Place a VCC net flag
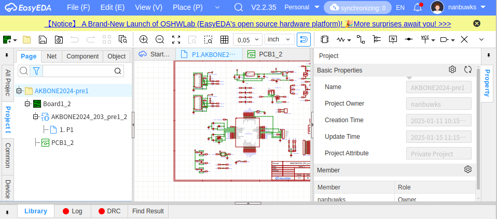This screenshot has height=219, width=497. tap(425, 39)
